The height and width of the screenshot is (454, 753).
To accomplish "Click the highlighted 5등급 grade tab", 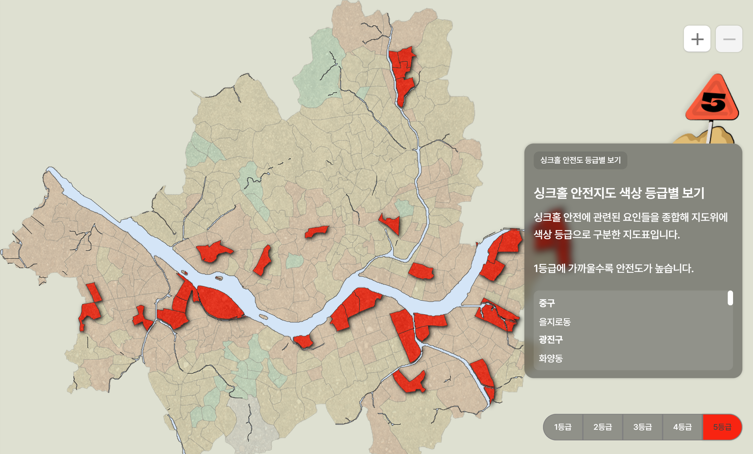I will (722, 427).
